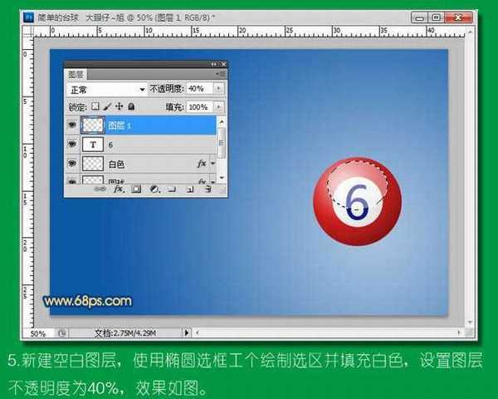Viewport: 498px width, 399px height.
Task: Click the 图层 1 layer thumbnail
Action: [94, 125]
